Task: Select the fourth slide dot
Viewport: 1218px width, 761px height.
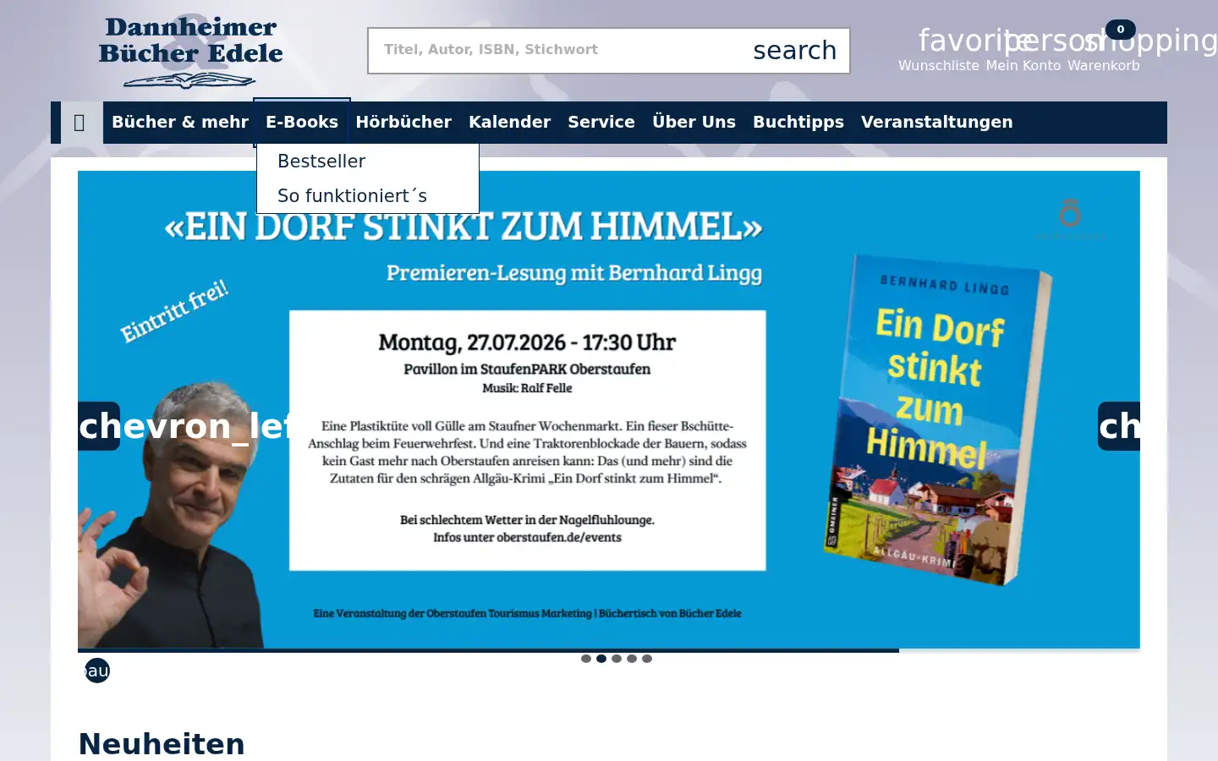Action: click(632, 659)
